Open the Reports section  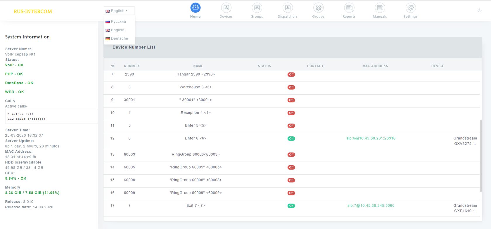pos(349,11)
